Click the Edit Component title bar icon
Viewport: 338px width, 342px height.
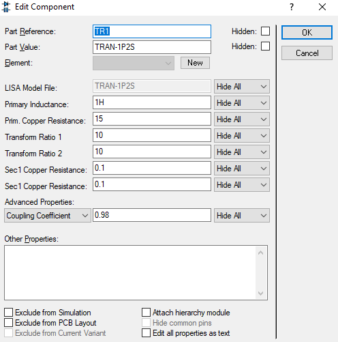(x=6, y=7)
